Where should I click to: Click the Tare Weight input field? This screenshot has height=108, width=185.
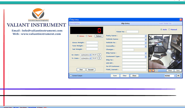[92, 46]
